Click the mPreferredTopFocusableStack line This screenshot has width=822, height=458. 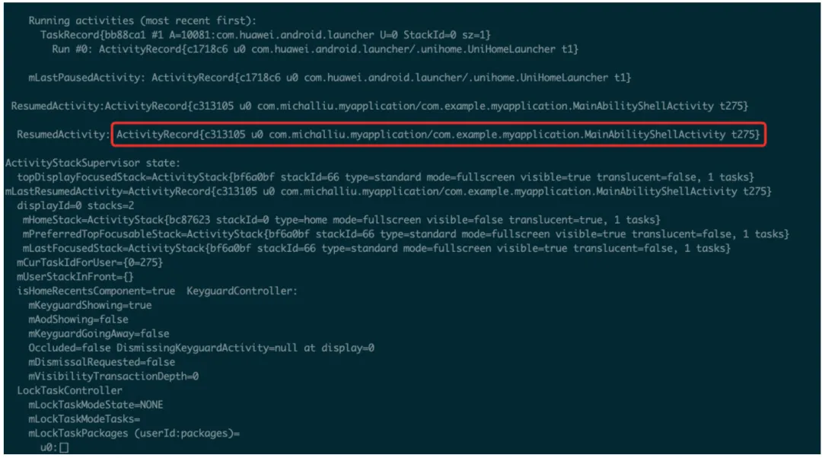(406, 234)
